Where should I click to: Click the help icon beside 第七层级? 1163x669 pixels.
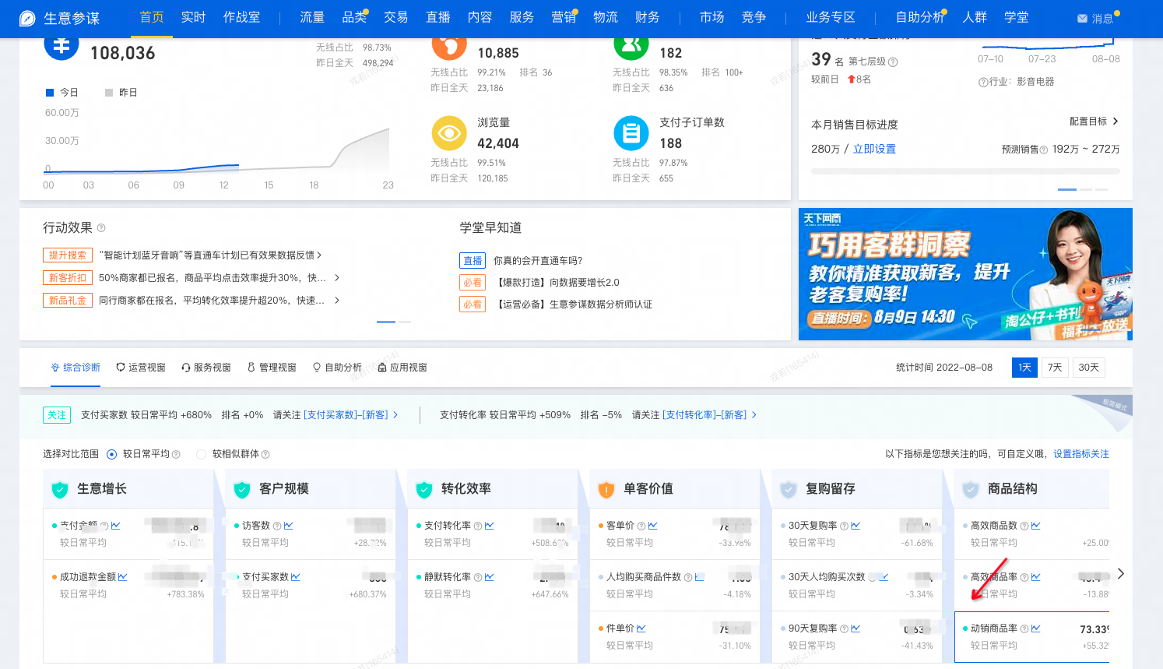tap(893, 62)
